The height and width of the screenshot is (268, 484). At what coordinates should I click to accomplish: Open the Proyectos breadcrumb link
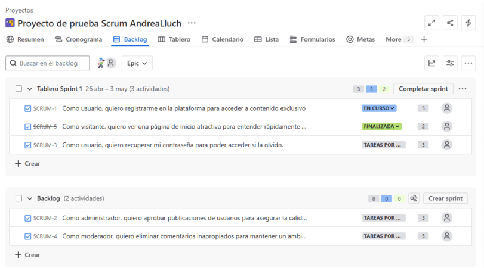(19, 10)
